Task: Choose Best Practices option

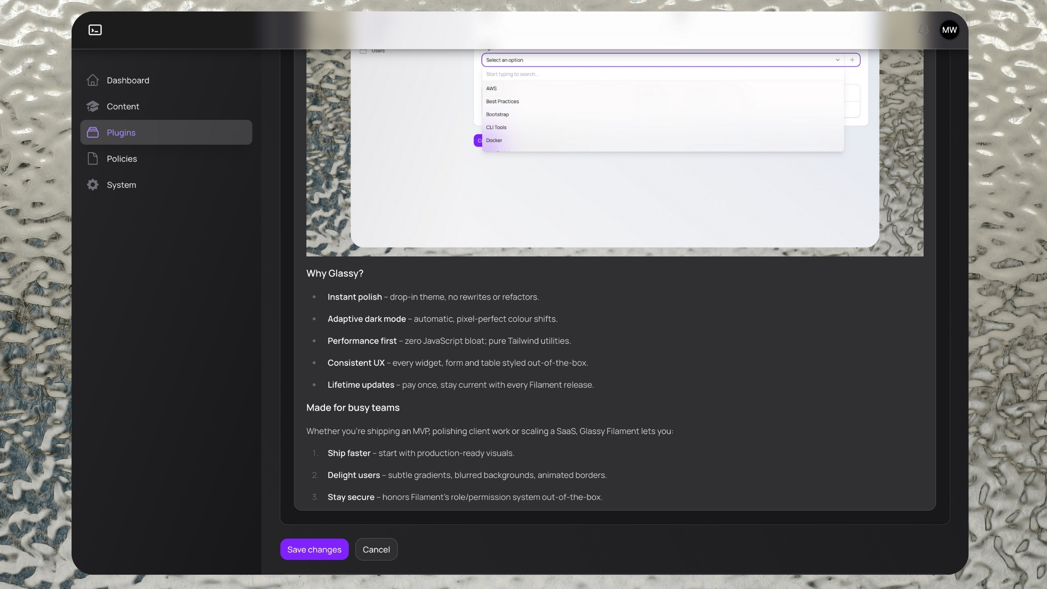Action: [x=663, y=101]
